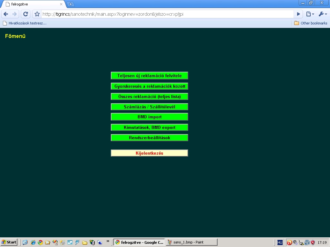Switch to felrogzitve - Google Chrome taskbar button

click(139, 242)
